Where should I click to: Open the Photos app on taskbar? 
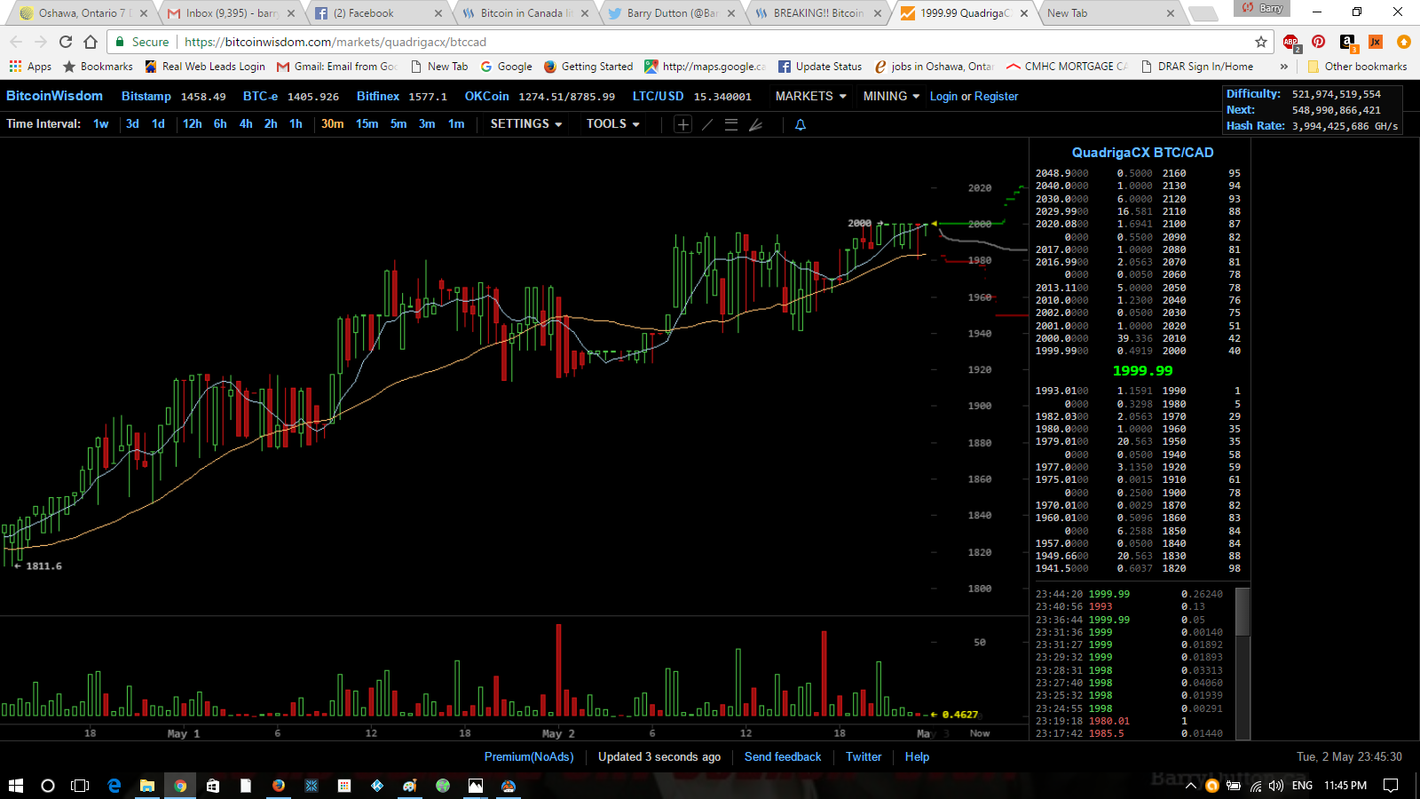pyautogui.click(x=476, y=786)
